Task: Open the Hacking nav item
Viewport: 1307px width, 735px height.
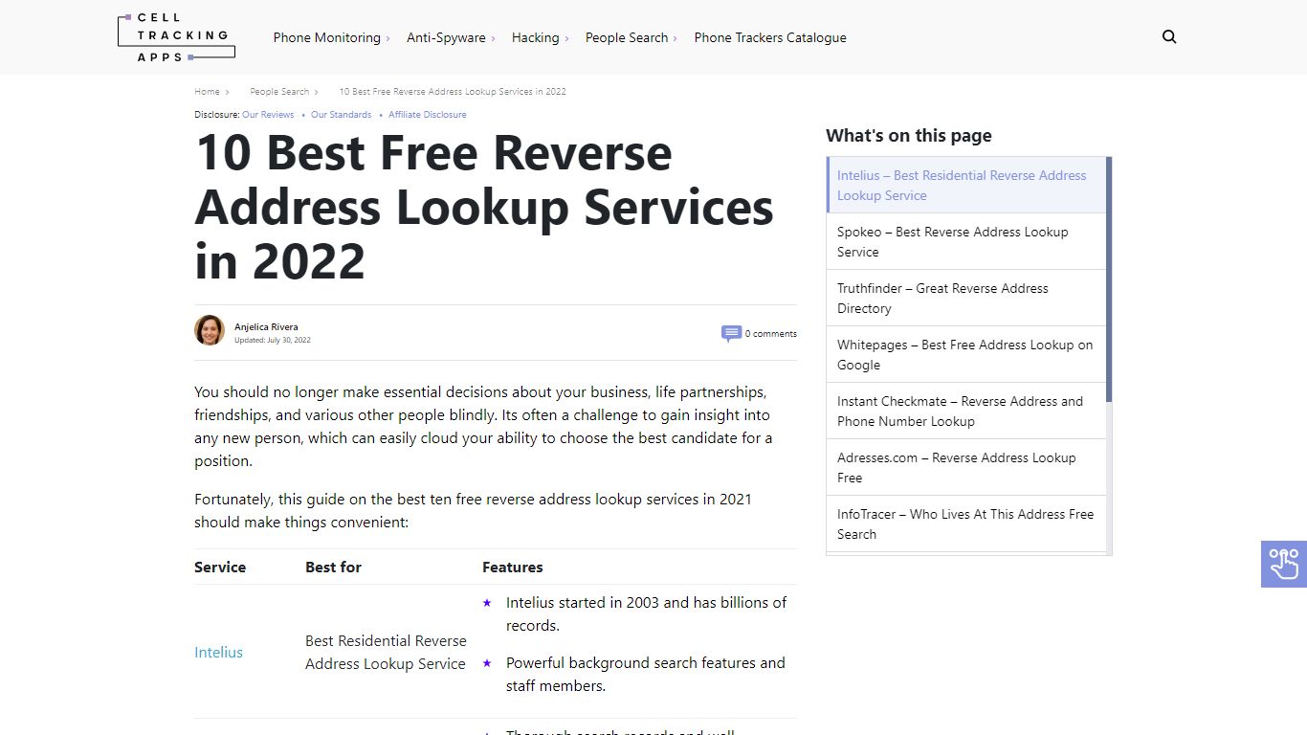Action: tap(535, 37)
